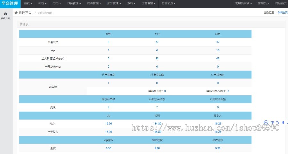Go to 网站首页 link
The height and width of the screenshot is (154, 288).
[x=281, y=3]
